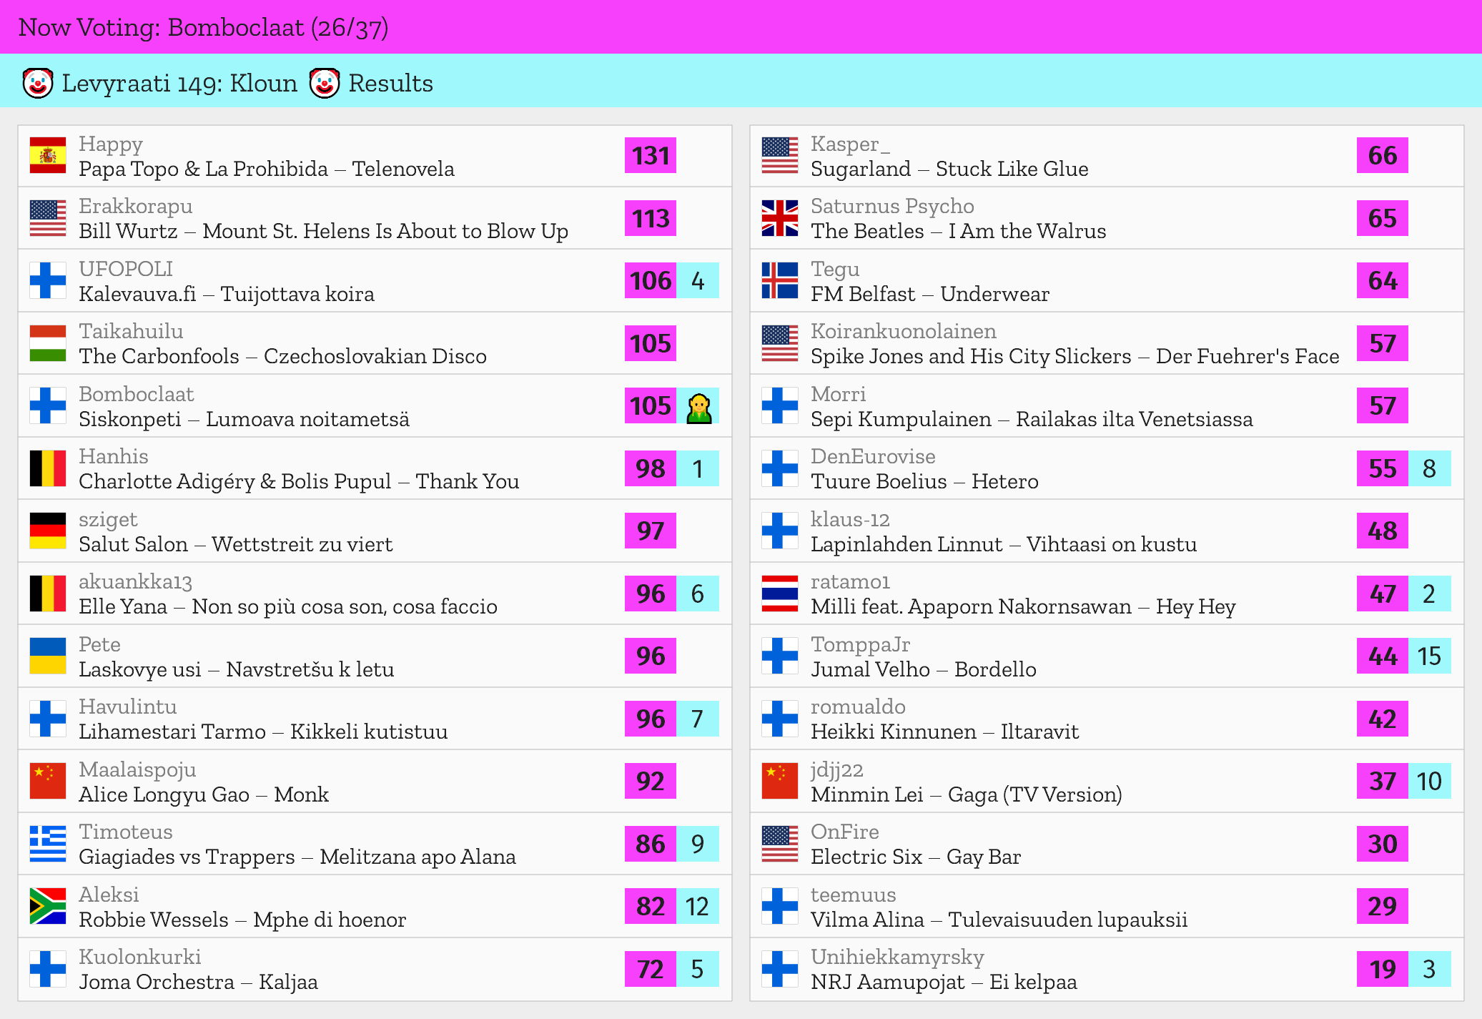Image resolution: width=1482 pixels, height=1019 pixels.
Task: Click the cyan 15 badge beside TomppaJr's score
Action: click(x=1428, y=656)
